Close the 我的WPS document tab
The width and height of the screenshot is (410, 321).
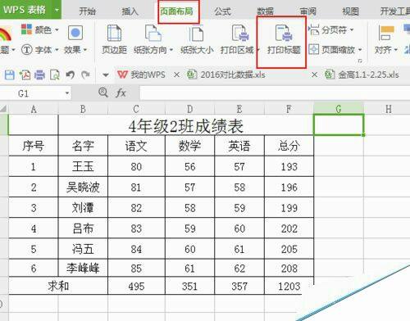(176, 75)
